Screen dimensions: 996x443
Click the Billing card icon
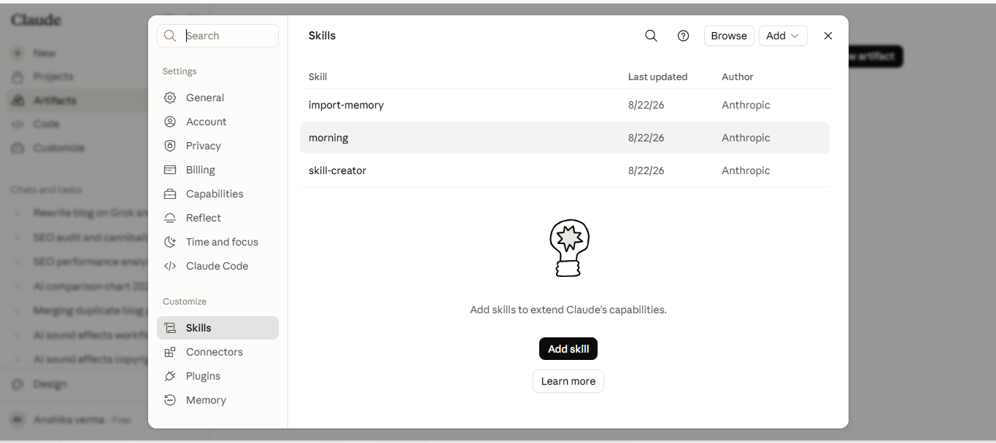click(170, 170)
